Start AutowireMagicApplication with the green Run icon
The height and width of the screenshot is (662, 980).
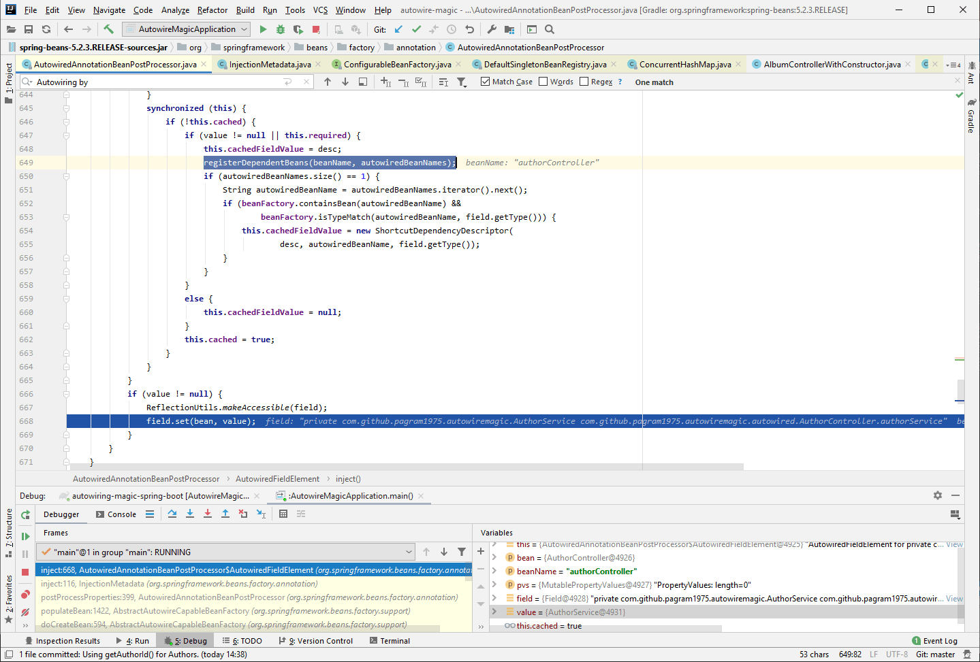tap(264, 29)
